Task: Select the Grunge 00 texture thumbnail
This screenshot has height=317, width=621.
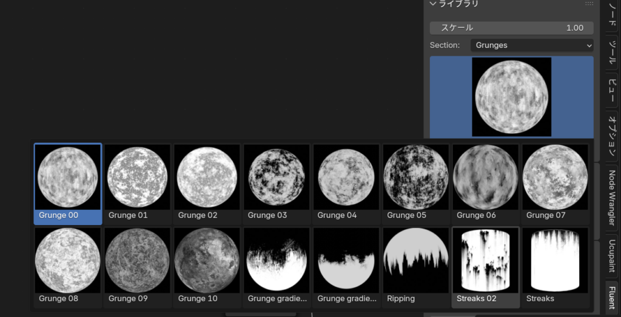Action: [x=67, y=177]
